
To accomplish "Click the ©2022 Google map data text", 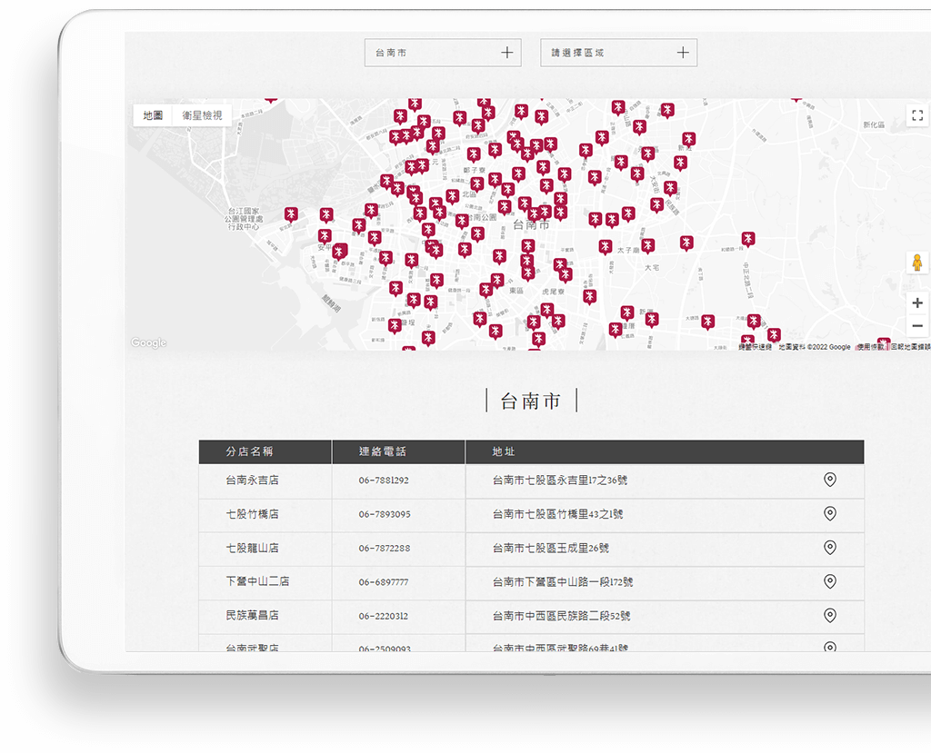I will coord(815,347).
